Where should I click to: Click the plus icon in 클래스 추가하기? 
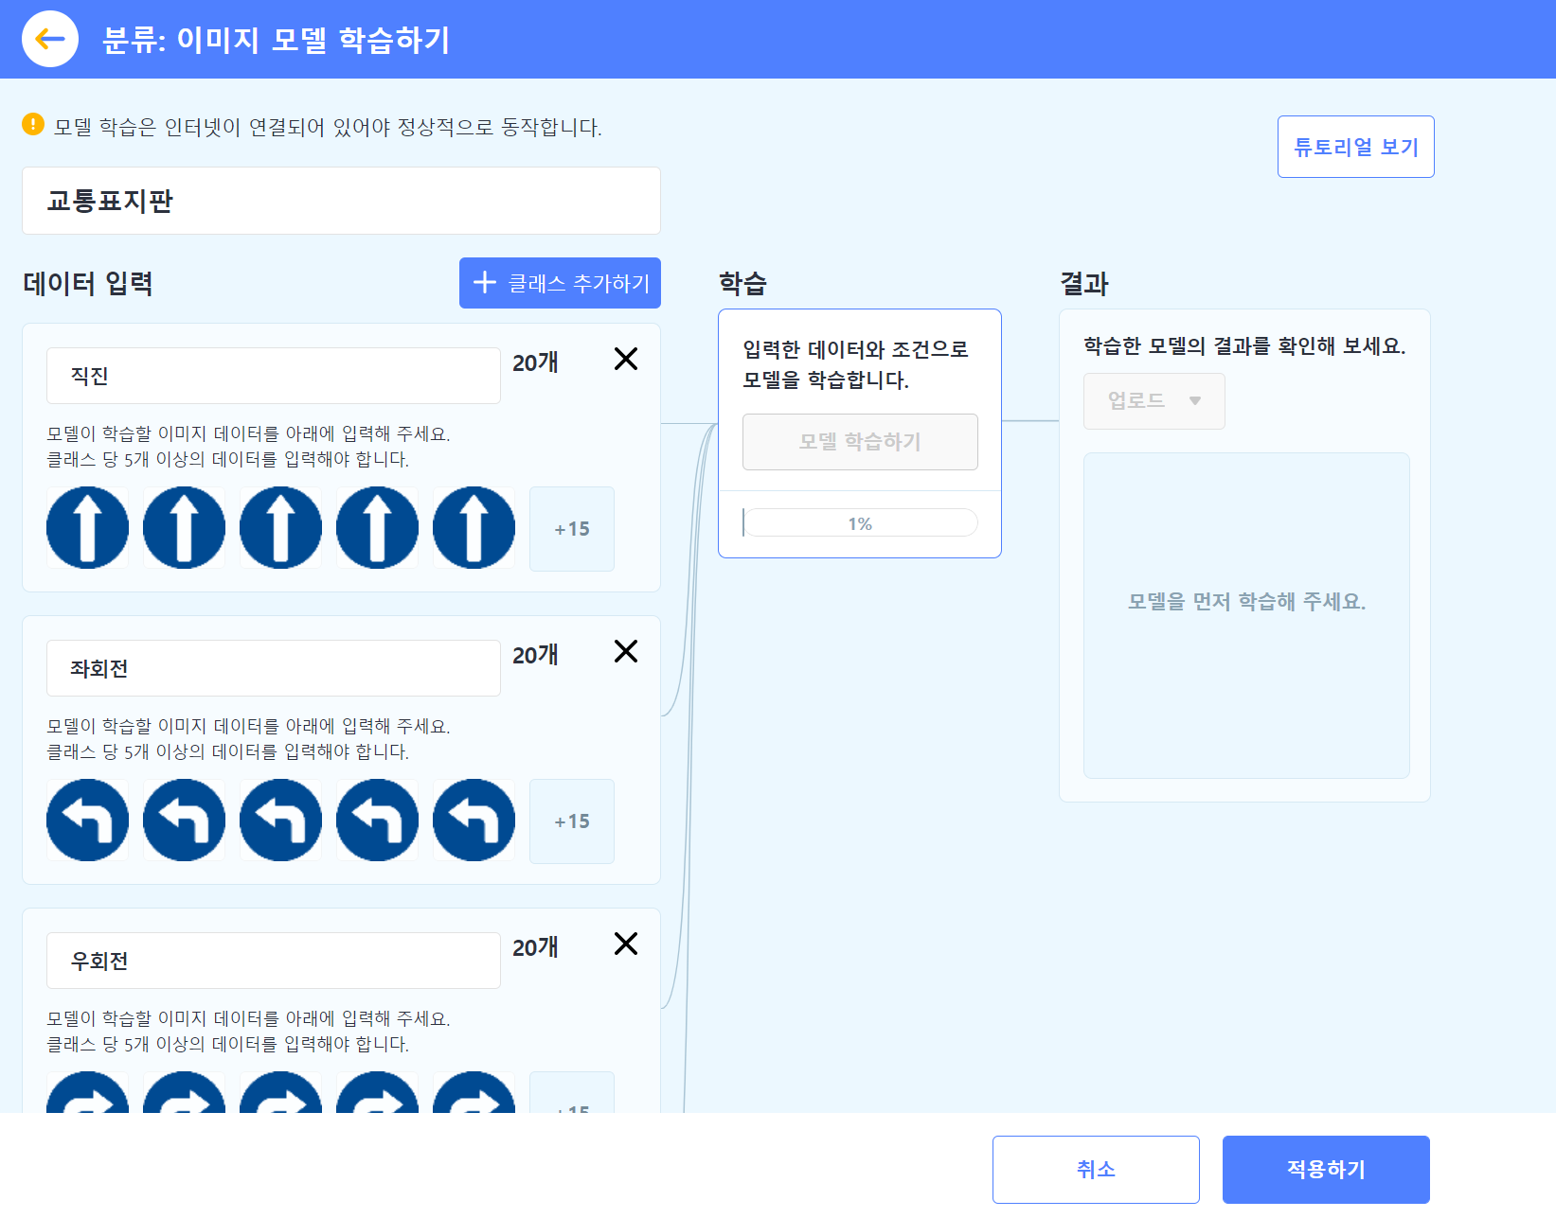click(x=485, y=282)
